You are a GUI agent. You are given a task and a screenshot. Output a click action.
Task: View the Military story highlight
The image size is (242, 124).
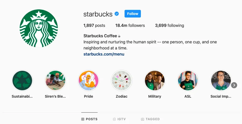pyautogui.click(x=155, y=81)
